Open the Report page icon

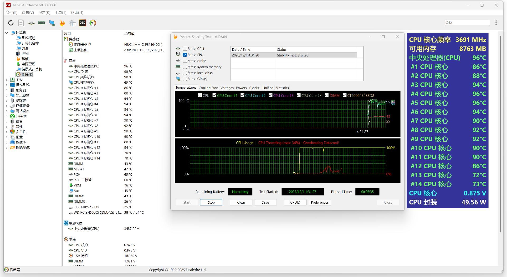coord(21,23)
